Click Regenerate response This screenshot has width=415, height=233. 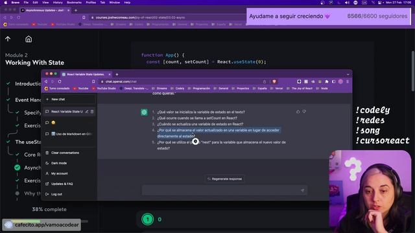[224, 179]
